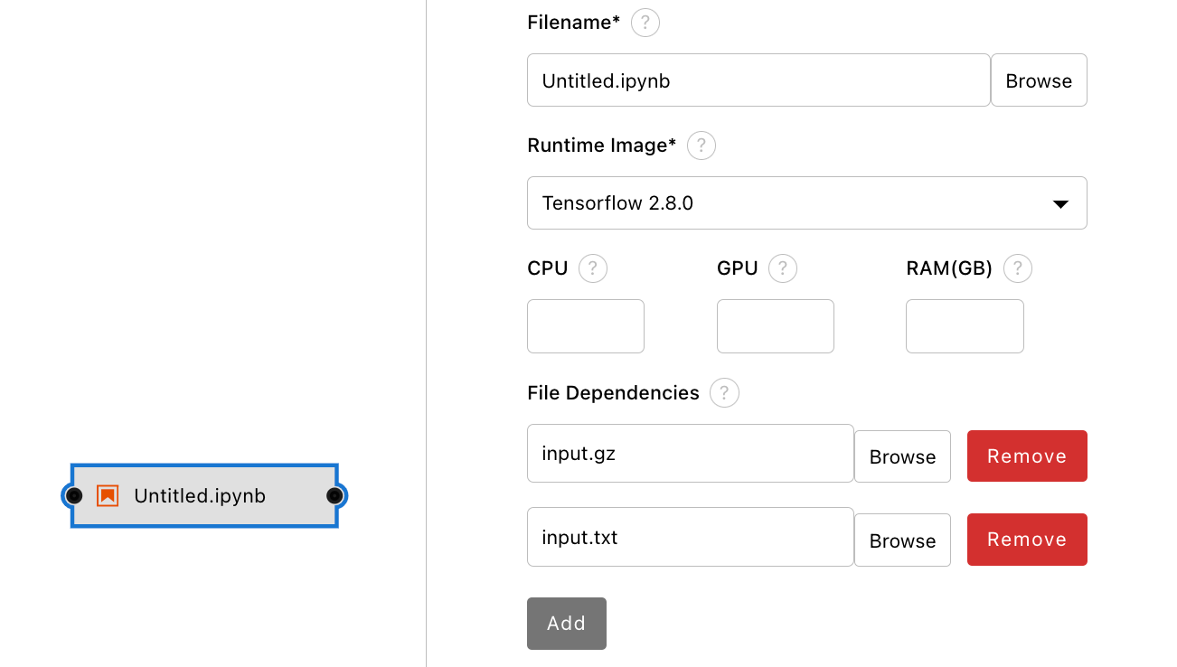Browse for the input.gz dependency

click(x=902, y=456)
